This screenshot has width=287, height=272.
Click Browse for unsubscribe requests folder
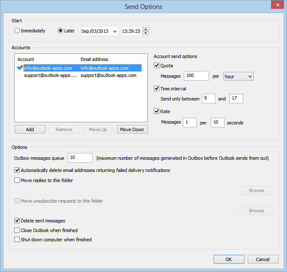257,211
